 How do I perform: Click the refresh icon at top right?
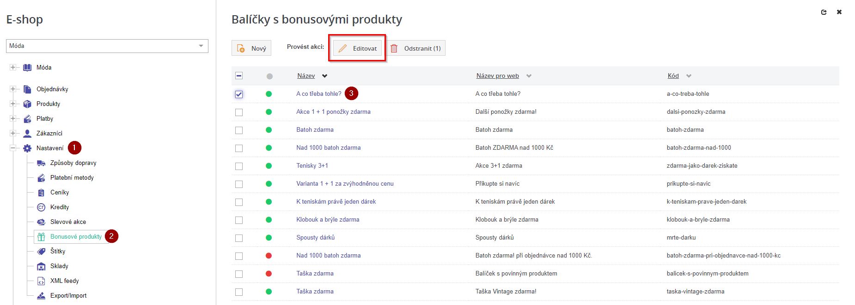click(824, 12)
